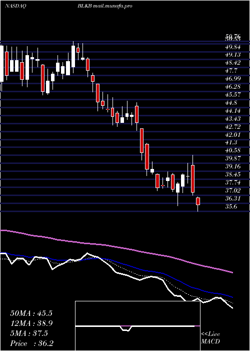Open the <<Live MACD label
This screenshot has width=250, height=351.
point(210,338)
